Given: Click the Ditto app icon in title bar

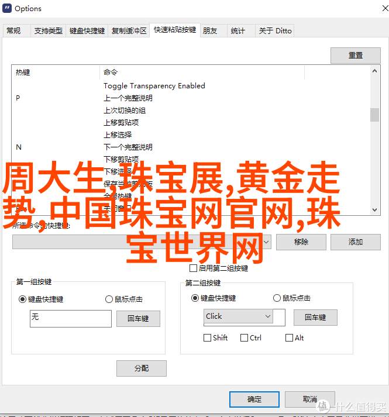Looking at the screenshot, I should pos(7,8).
